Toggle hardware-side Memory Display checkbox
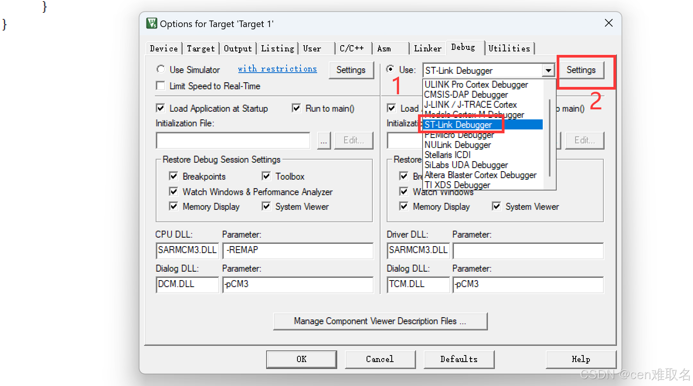The height and width of the screenshot is (386, 693). coord(404,206)
